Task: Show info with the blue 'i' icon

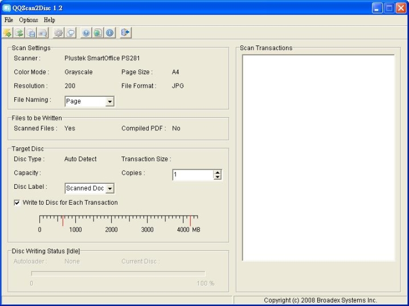Action: 110,33
